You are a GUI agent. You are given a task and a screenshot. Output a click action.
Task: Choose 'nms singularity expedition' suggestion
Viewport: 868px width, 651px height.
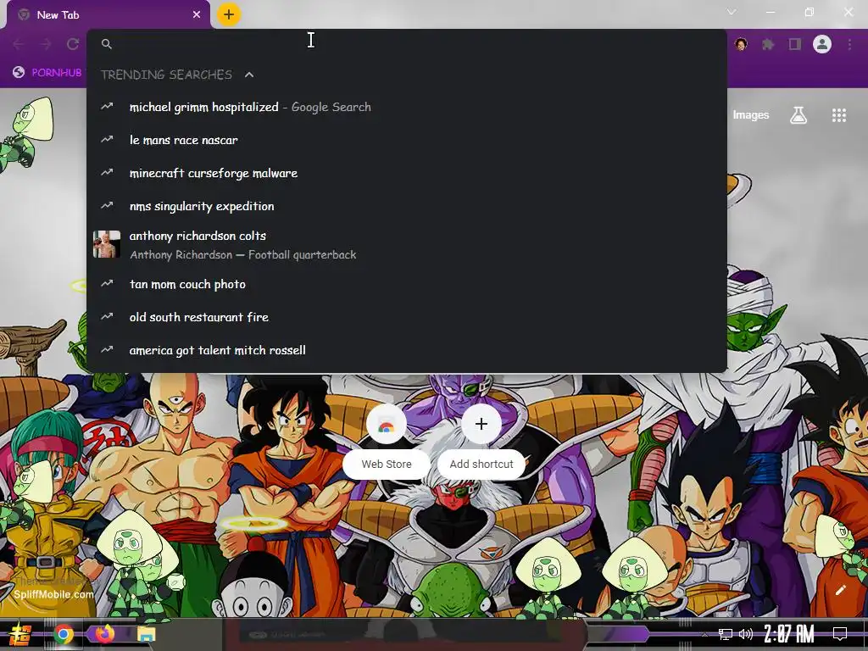(406, 206)
